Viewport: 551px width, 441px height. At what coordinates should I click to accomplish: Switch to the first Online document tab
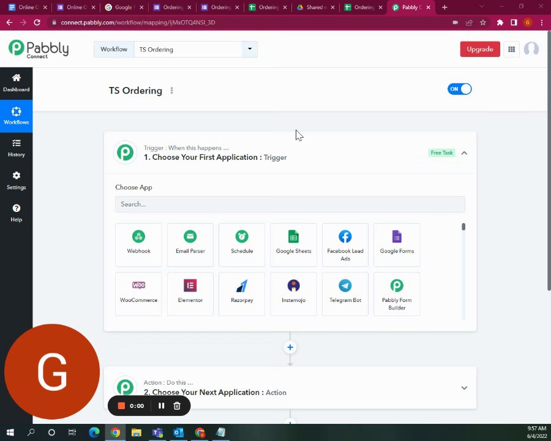(26, 7)
